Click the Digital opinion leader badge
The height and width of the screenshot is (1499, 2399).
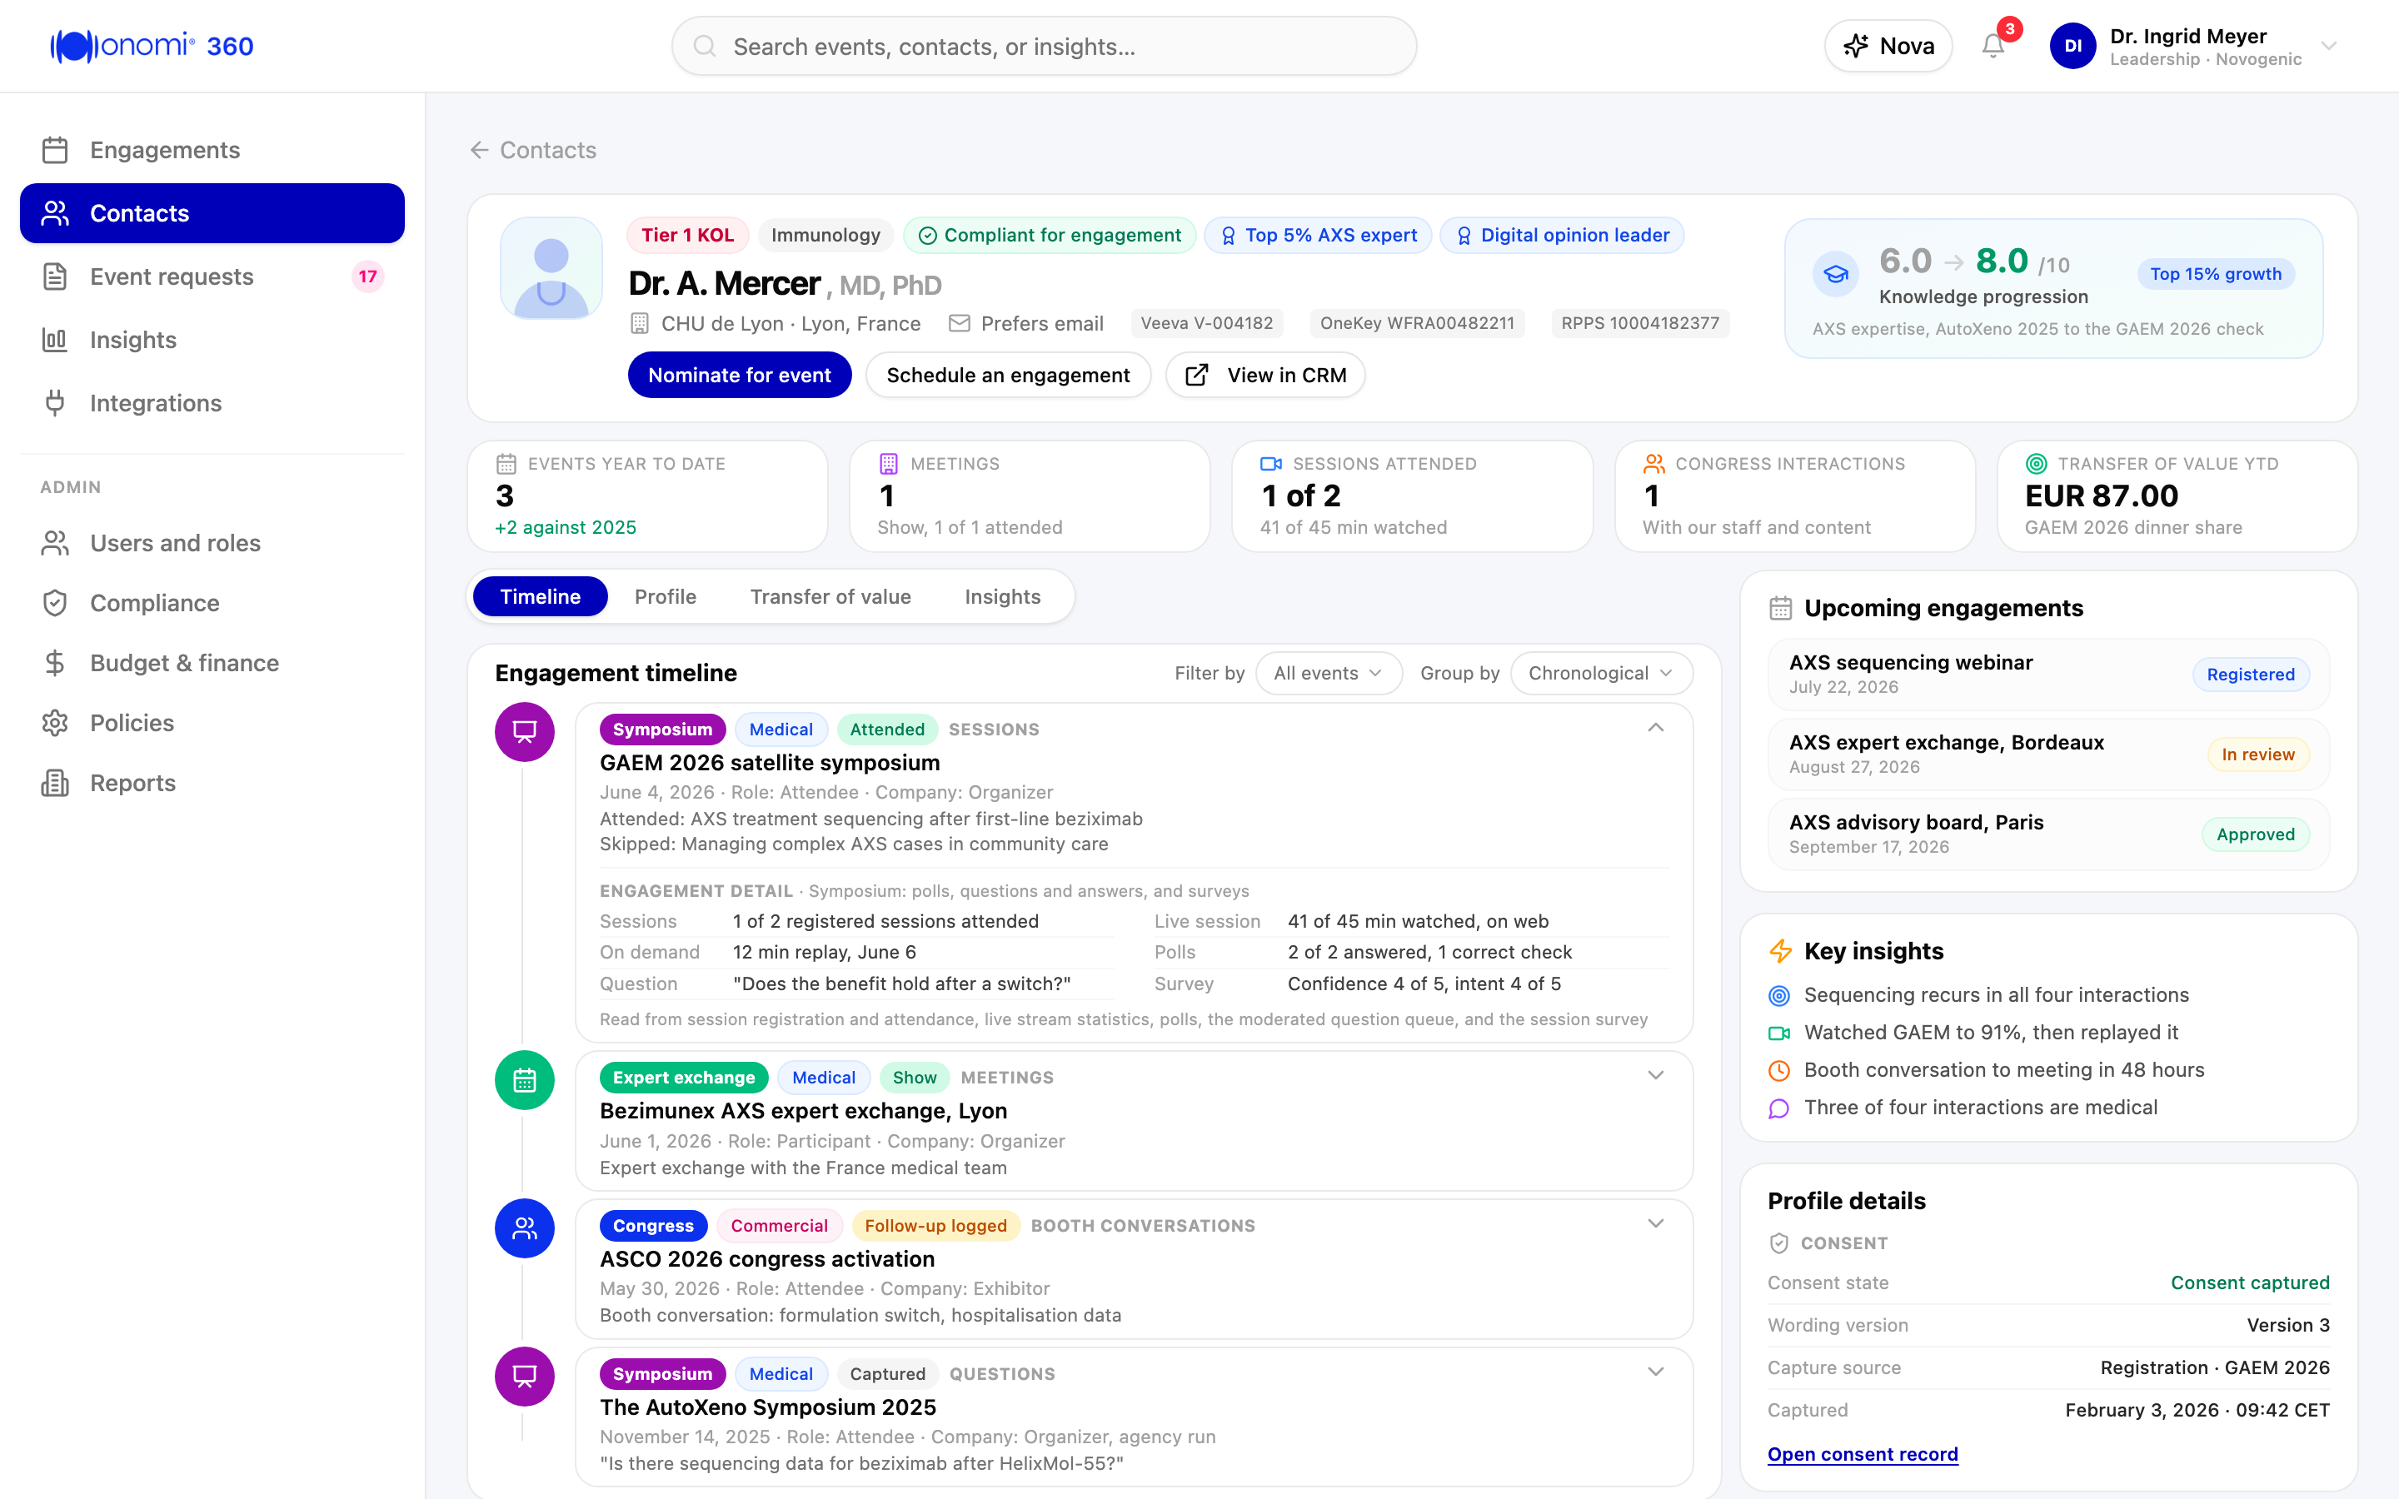point(1561,235)
